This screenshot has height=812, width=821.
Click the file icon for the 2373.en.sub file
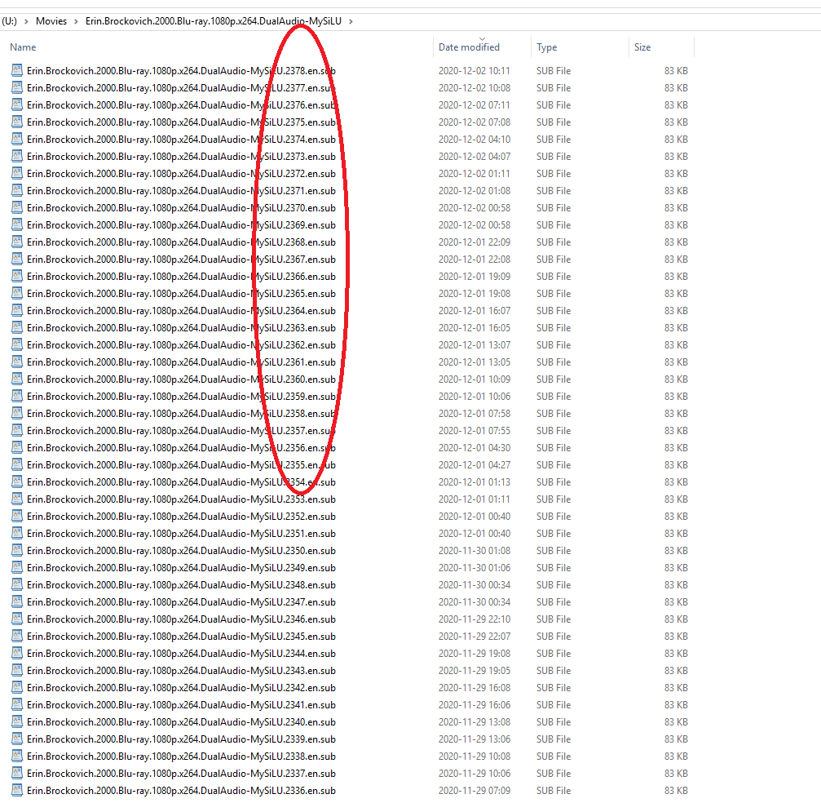(17, 156)
